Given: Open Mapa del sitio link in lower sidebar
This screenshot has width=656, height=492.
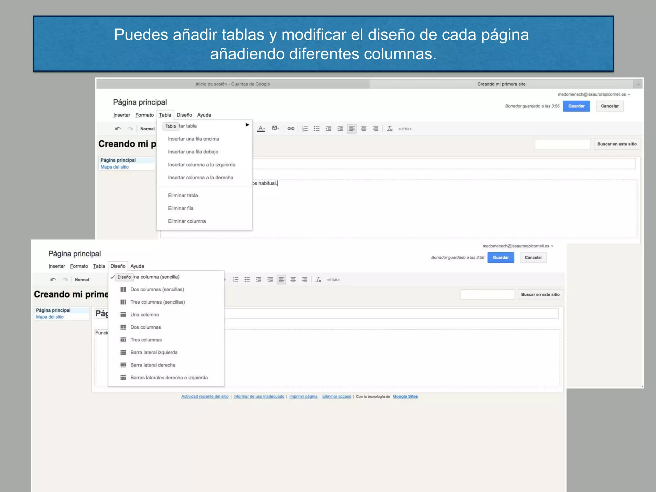Looking at the screenshot, I should (50, 317).
